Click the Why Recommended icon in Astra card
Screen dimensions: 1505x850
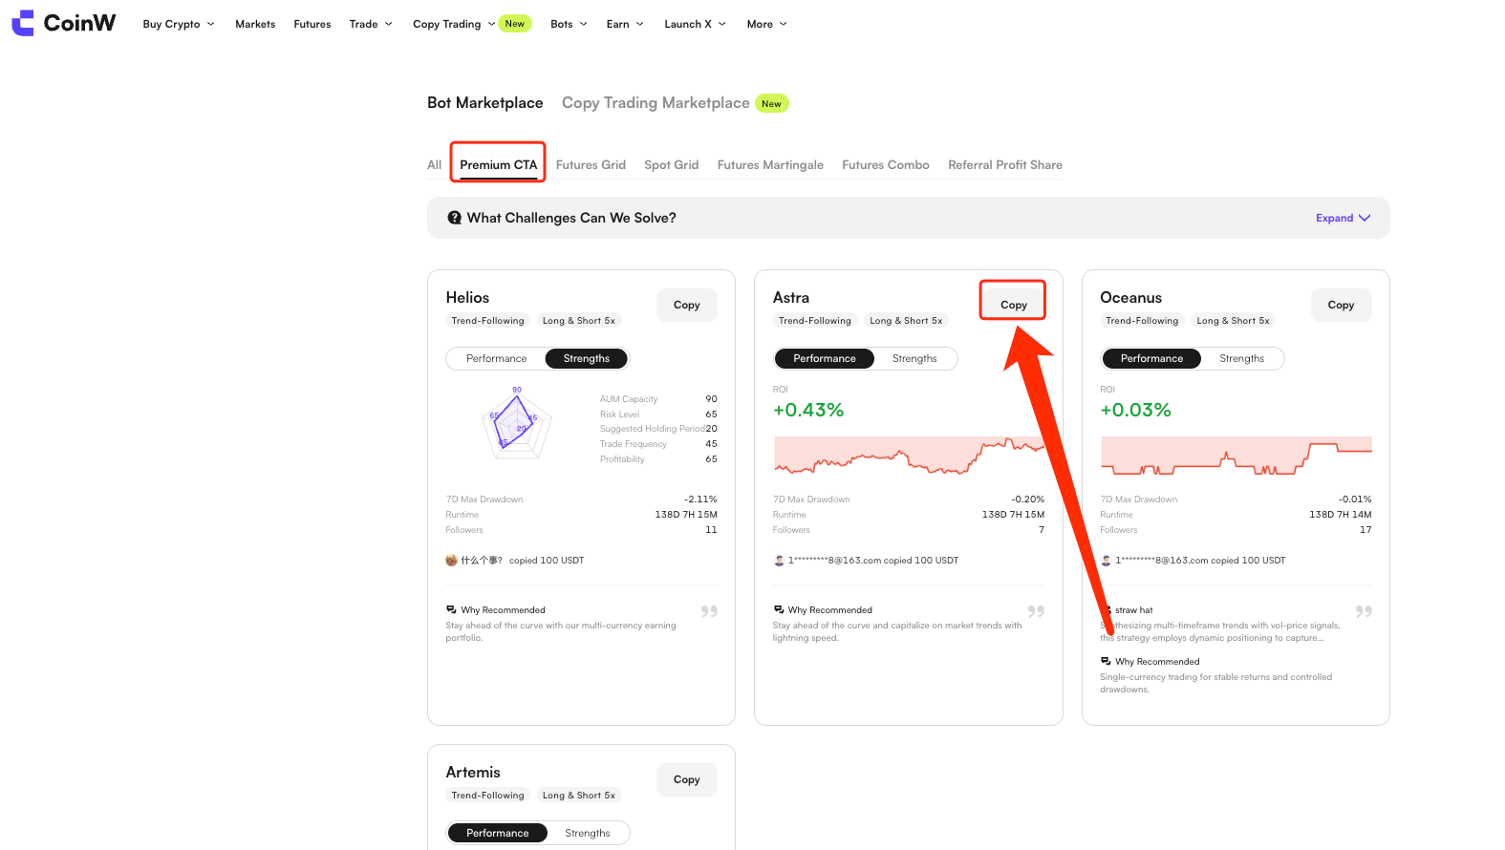[x=779, y=609]
